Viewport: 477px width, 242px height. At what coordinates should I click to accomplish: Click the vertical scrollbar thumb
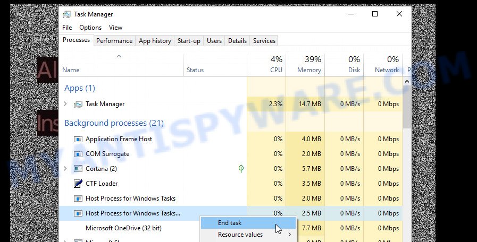pyautogui.click(x=407, y=107)
